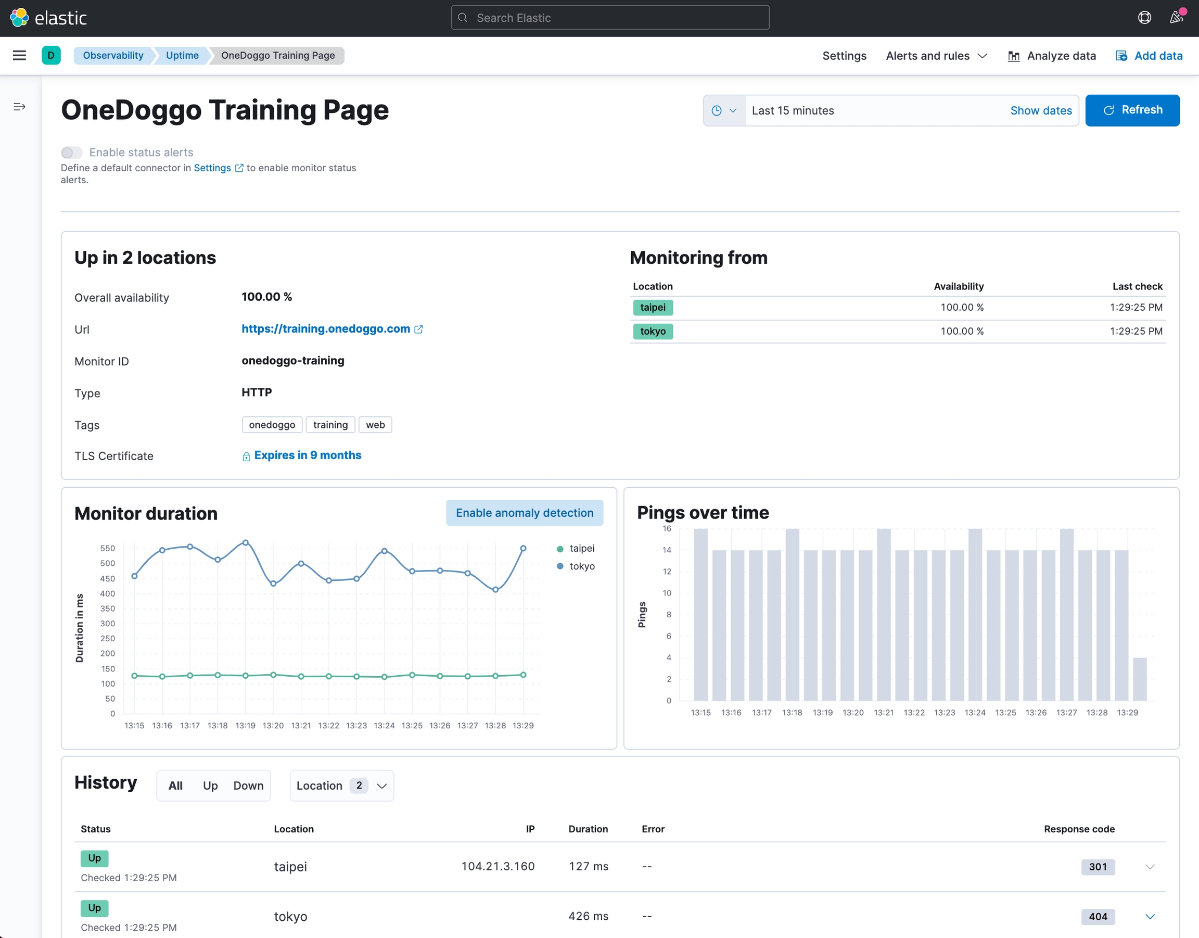
Task: Open the newsfeed notifications icon
Action: click(x=1177, y=18)
